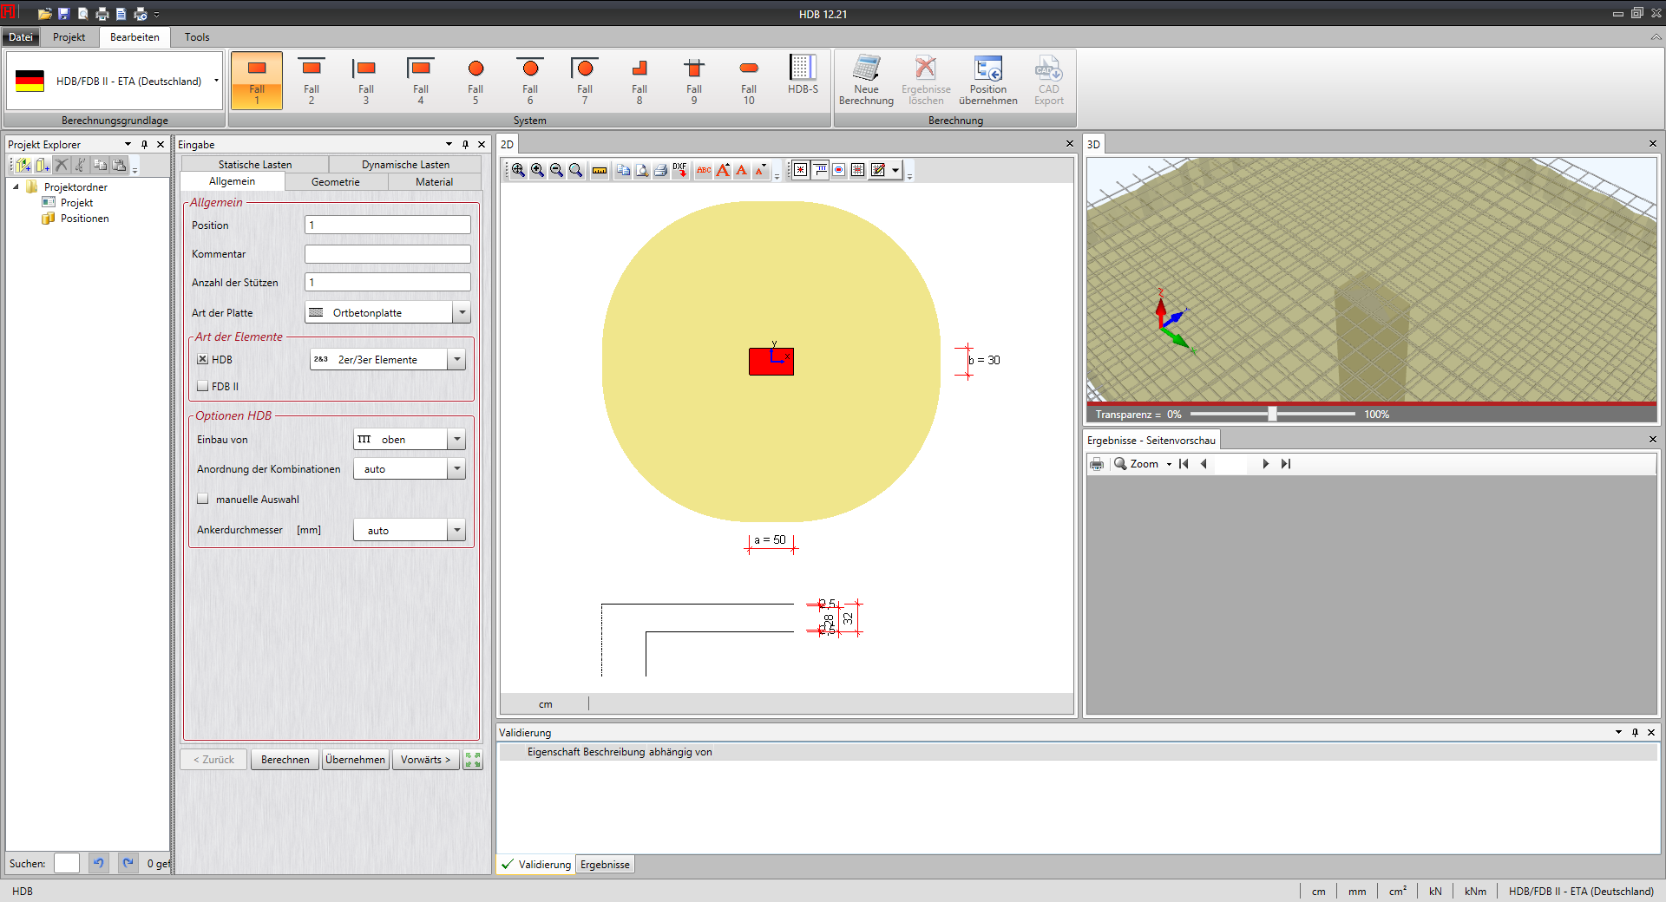Select Projekt item in project tree

pyautogui.click(x=76, y=203)
